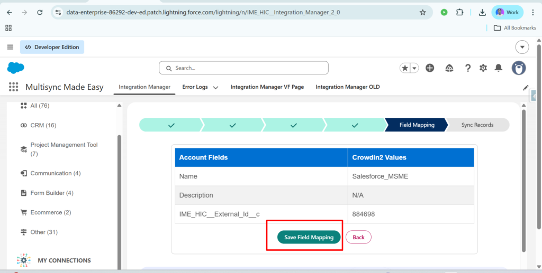Image resolution: width=542 pixels, height=273 pixels.
Task: Click into the Search field
Action: [x=243, y=68]
